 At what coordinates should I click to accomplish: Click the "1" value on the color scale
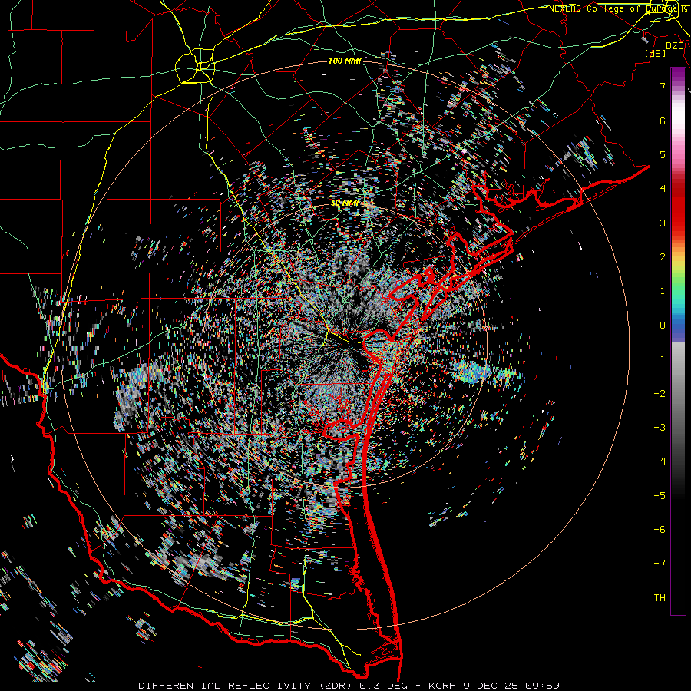pos(663,291)
